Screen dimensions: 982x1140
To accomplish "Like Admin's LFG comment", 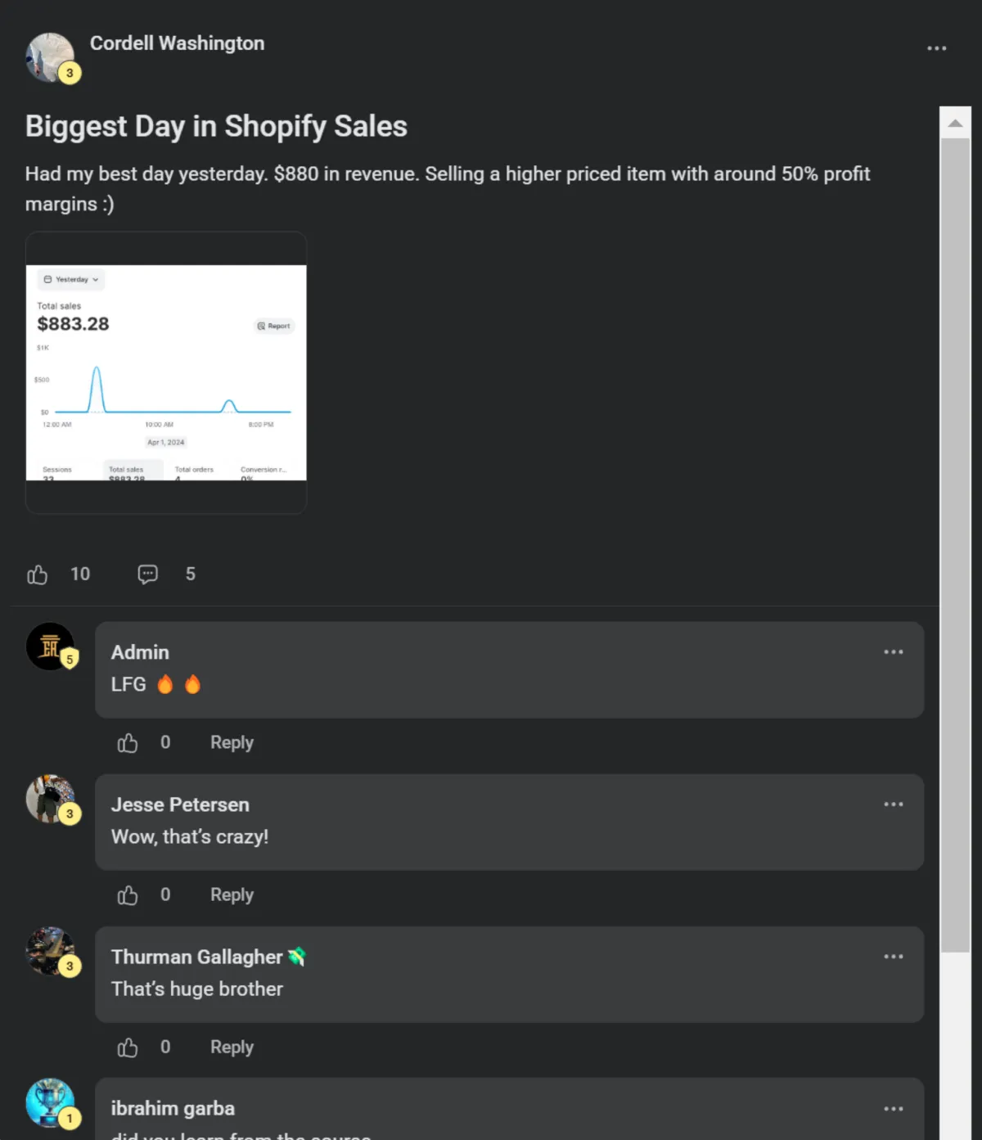I will click(128, 743).
